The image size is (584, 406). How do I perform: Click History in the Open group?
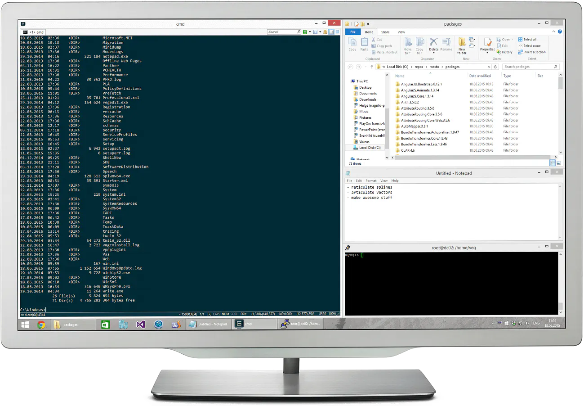click(x=504, y=52)
